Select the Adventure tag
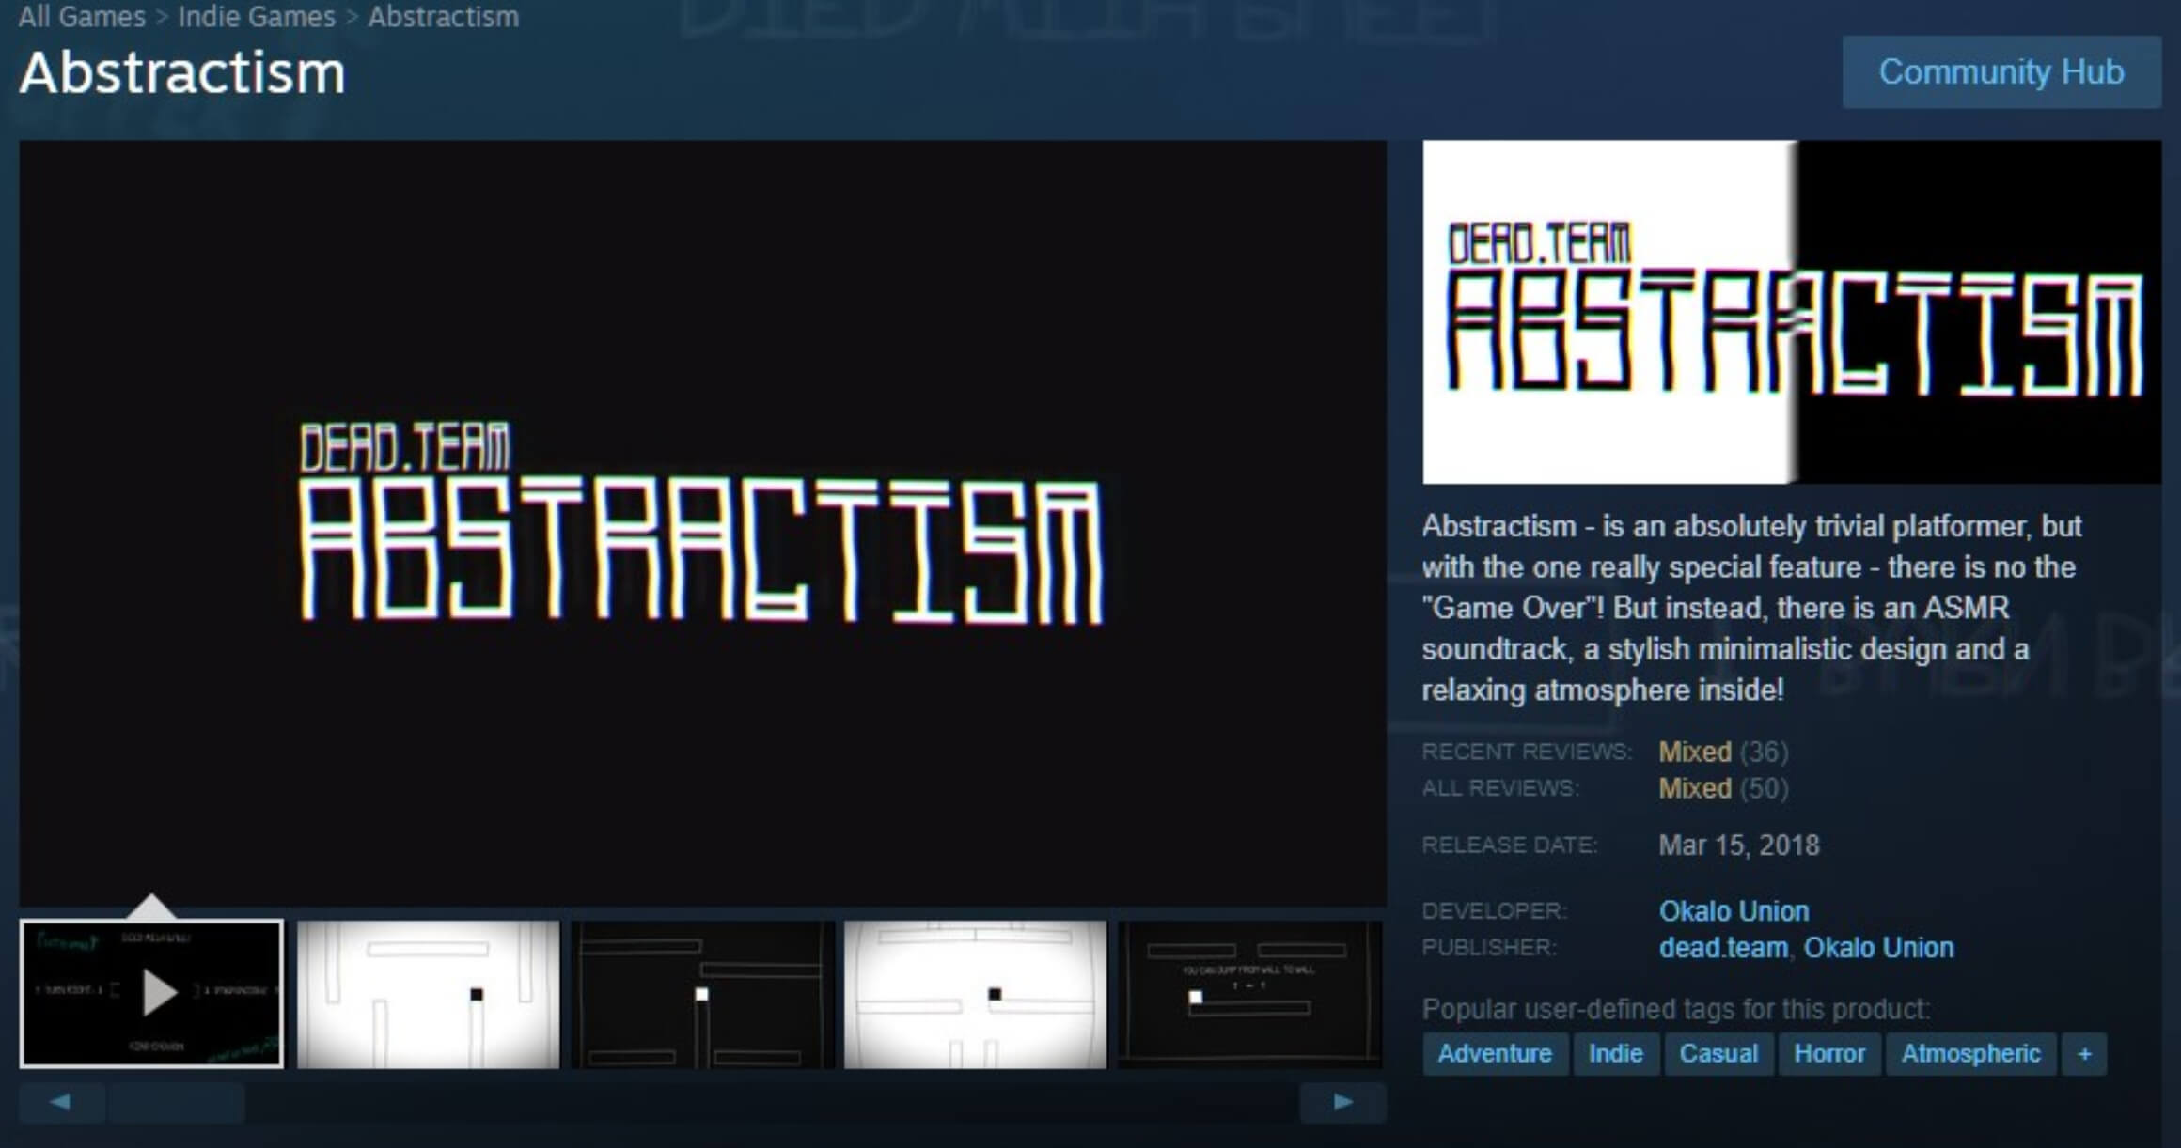 point(1495,1053)
